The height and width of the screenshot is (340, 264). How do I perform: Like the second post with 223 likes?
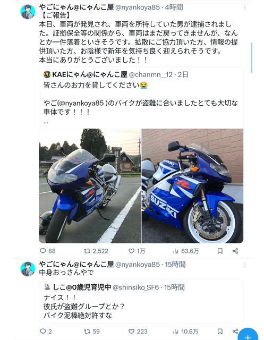[x=131, y=331]
